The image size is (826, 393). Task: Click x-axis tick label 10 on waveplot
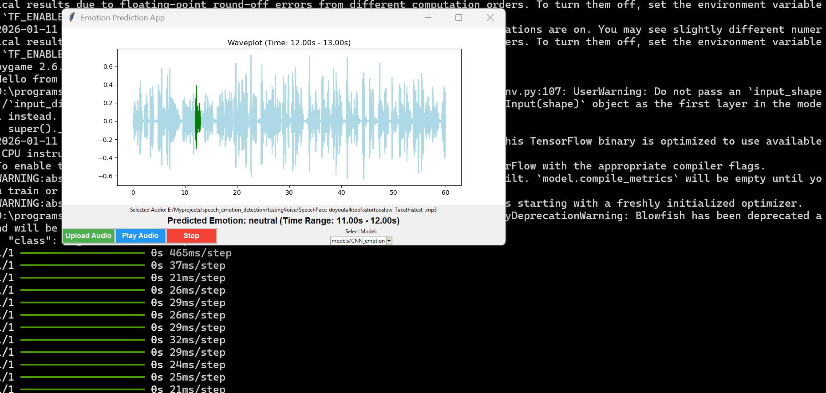(x=185, y=193)
